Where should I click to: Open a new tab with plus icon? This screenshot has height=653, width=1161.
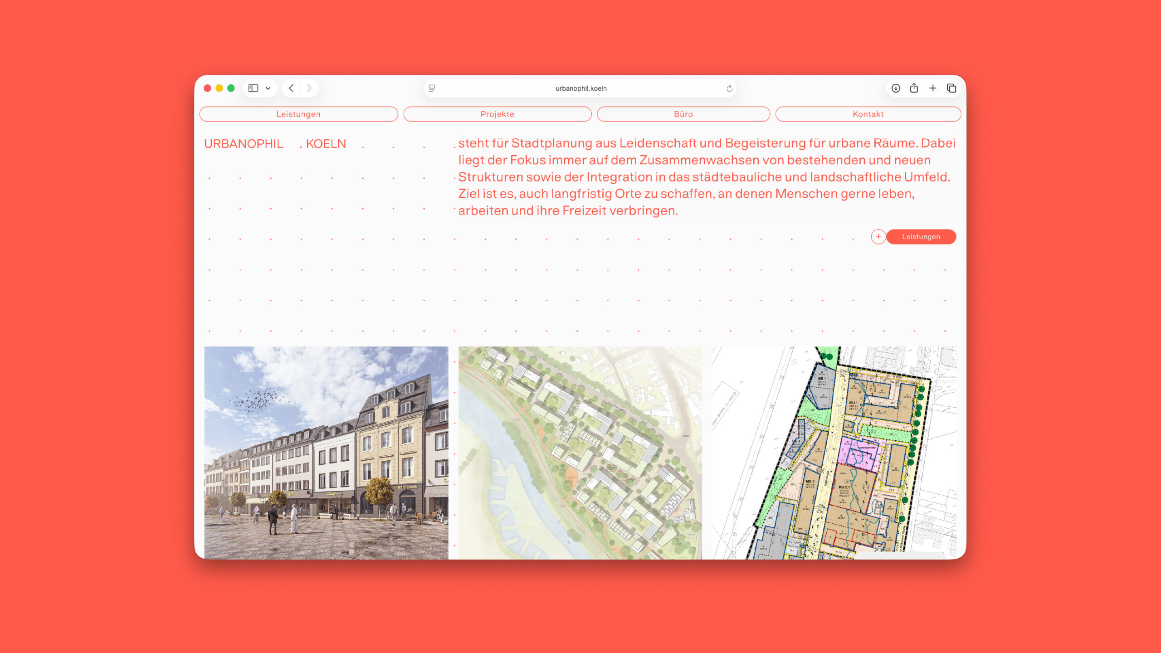pyautogui.click(x=933, y=88)
